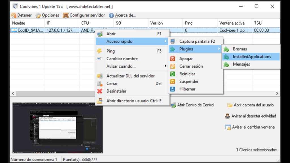Screen dimensions: 290x163
Task: Click the Actualizar DLL del servidor icon
Action: pyautogui.click(x=99, y=76)
